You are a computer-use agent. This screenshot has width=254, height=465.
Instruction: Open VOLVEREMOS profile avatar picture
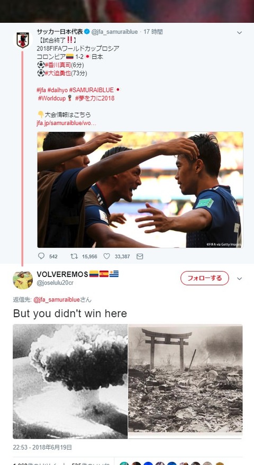pyautogui.click(x=23, y=280)
